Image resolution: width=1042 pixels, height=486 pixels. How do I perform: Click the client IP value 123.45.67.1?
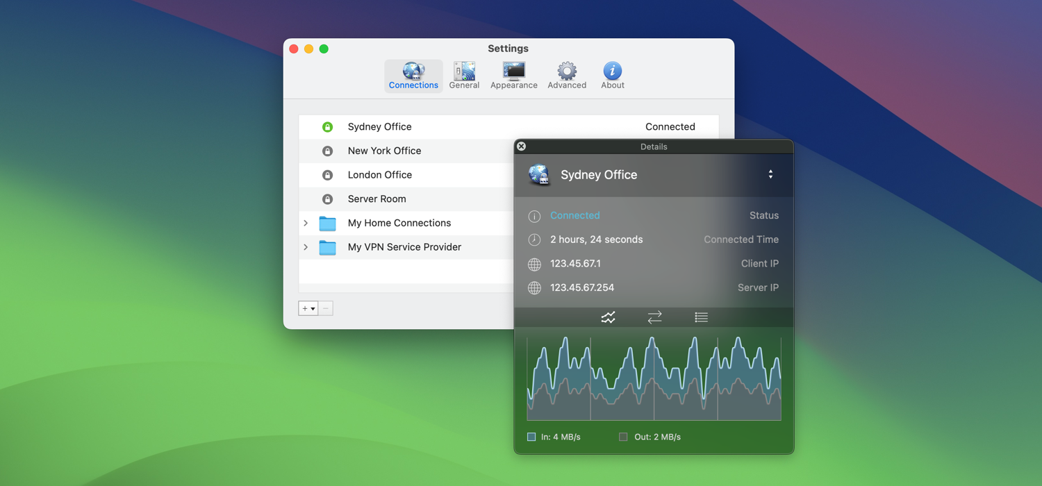[576, 263]
